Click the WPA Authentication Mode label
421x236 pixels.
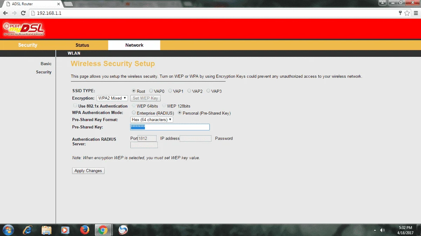[x=98, y=113]
